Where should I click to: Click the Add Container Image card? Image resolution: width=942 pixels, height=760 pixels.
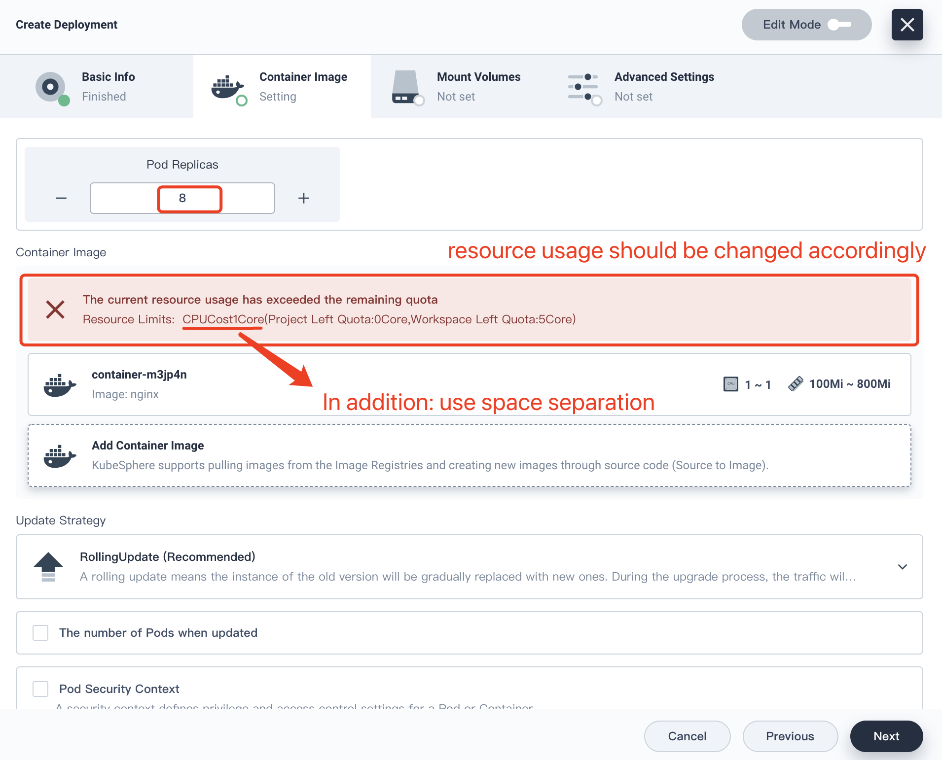[470, 455]
